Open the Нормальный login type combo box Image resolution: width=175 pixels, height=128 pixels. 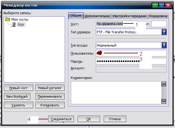(x=131, y=45)
